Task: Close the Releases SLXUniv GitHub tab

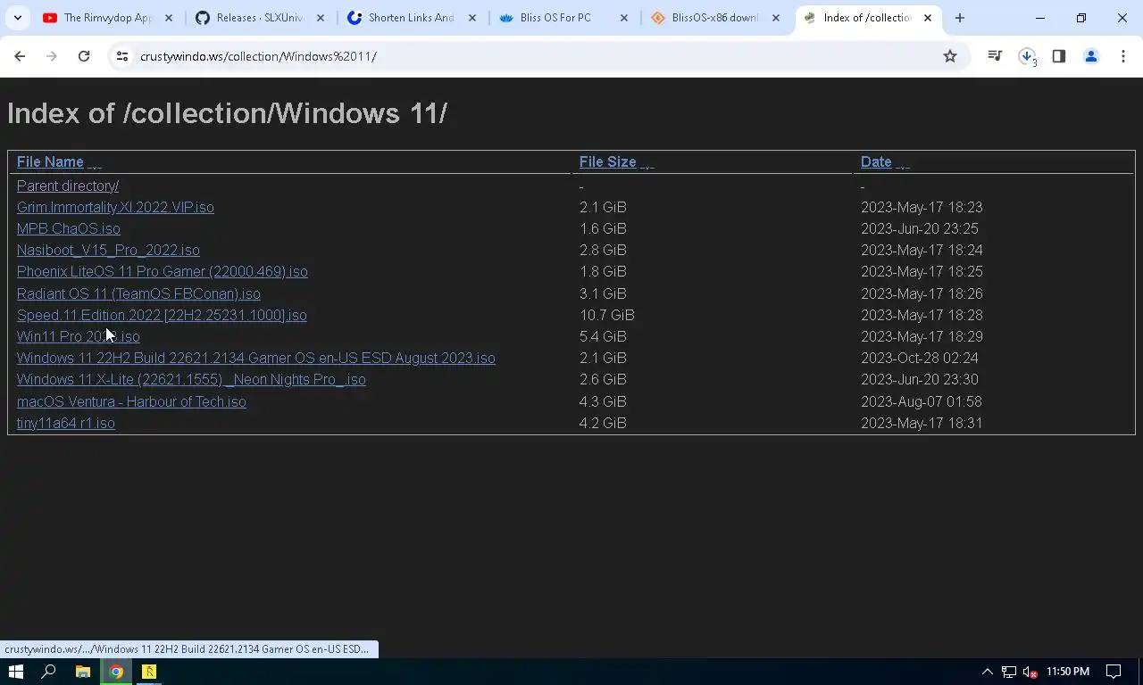Action: coord(321,18)
